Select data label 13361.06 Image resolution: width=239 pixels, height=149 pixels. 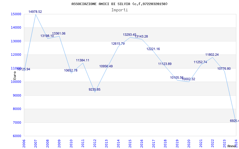[59, 33]
